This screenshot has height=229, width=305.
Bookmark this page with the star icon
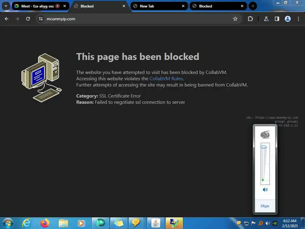pyautogui.click(x=235, y=19)
